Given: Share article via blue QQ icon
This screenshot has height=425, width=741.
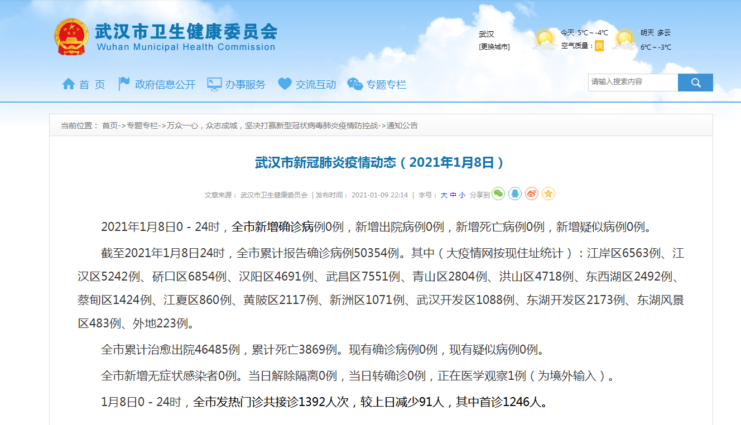Looking at the screenshot, I should [515, 194].
